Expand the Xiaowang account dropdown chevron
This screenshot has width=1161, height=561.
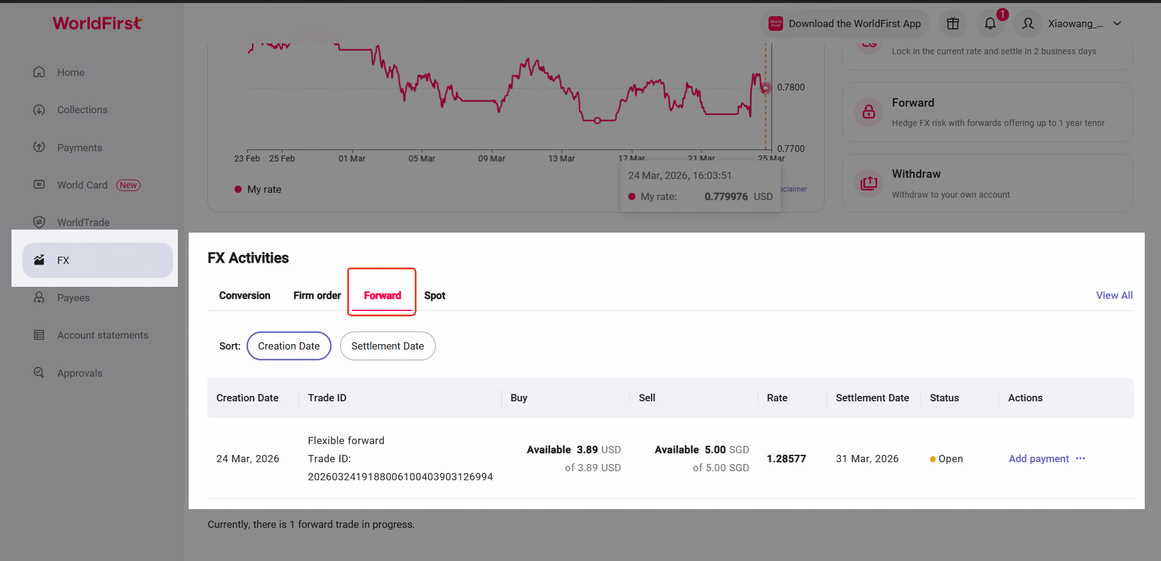[x=1117, y=24]
